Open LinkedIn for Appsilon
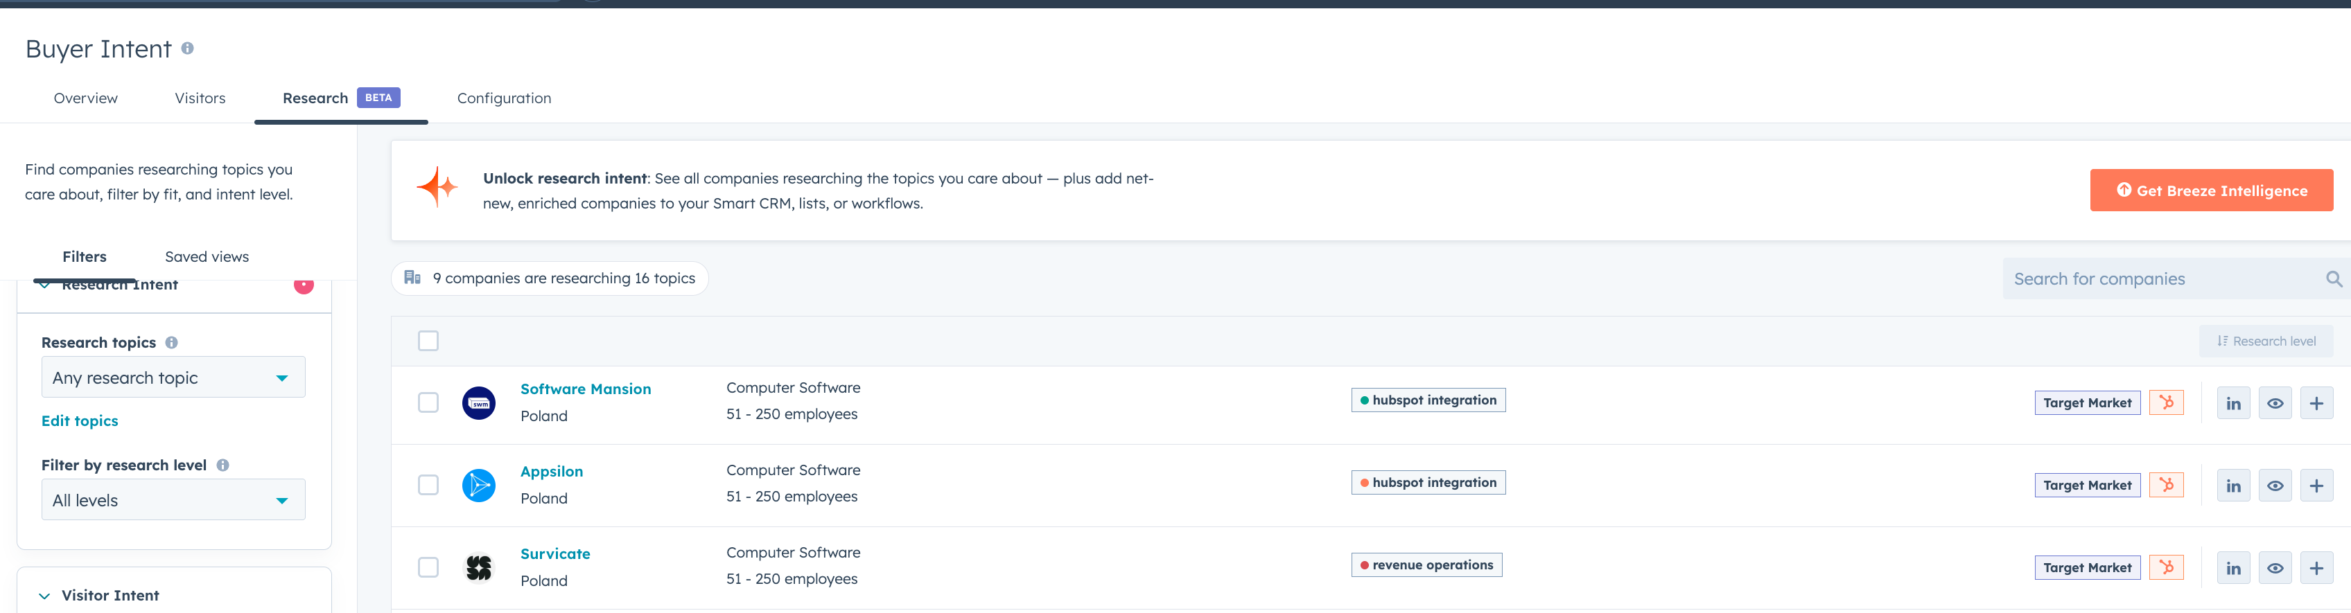Image resolution: width=2351 pixels, height=613 pixels. click(x=2233, y=486)
